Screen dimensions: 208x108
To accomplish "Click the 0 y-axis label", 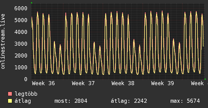I will [26, 79].
